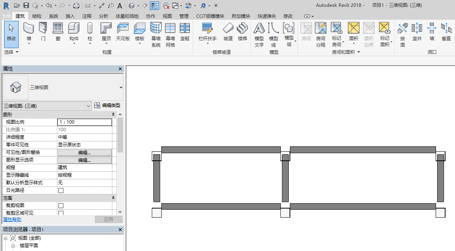Open the 三维视图 type selector dropdown
The width and height of the screenshot is (455, 251).
tap(121, 88)
